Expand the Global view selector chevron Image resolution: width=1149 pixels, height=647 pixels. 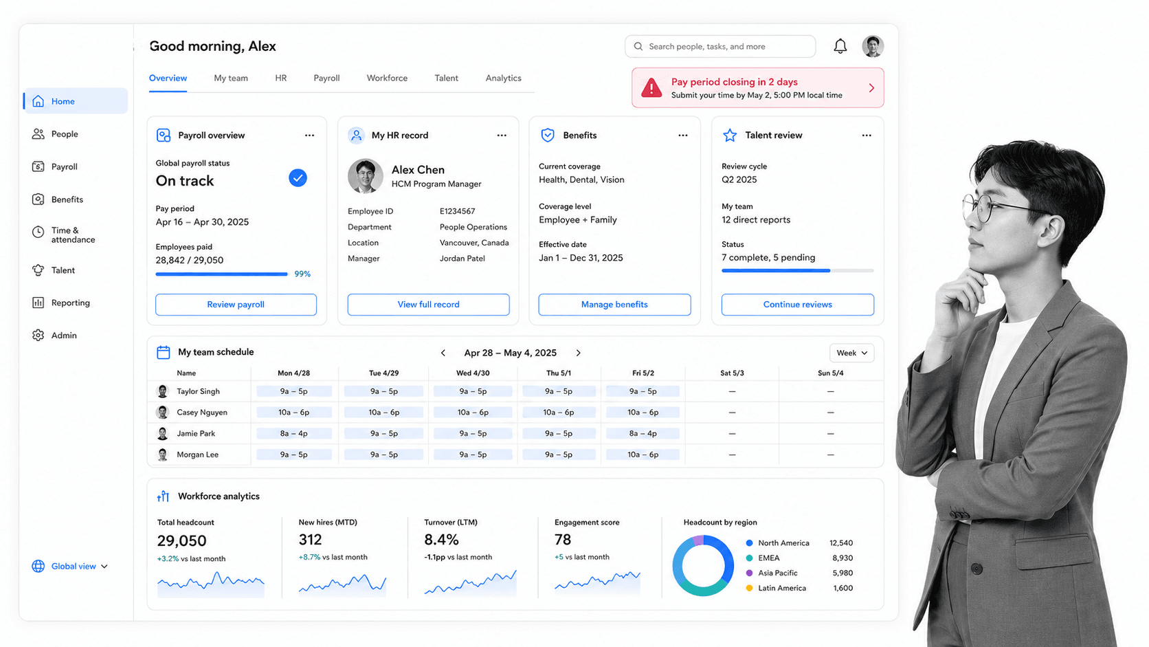104,567
